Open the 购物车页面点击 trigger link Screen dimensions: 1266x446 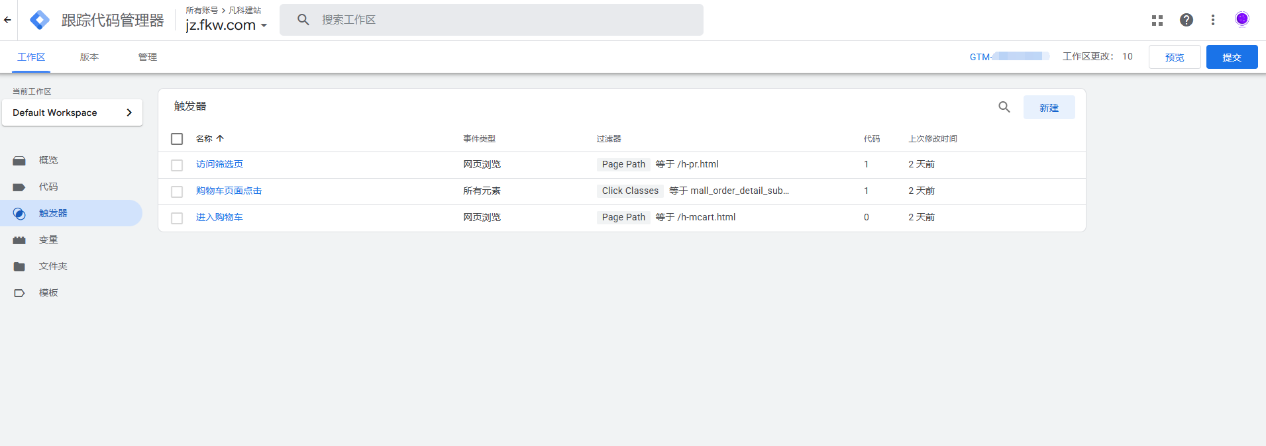point(229,191)
